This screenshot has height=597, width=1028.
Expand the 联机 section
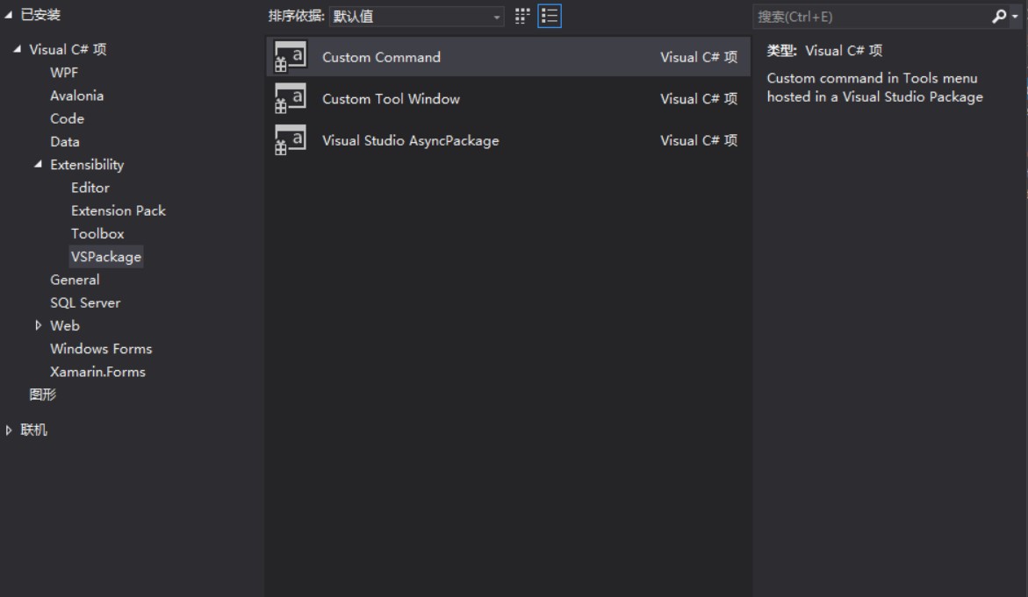[x=9, y=430]
